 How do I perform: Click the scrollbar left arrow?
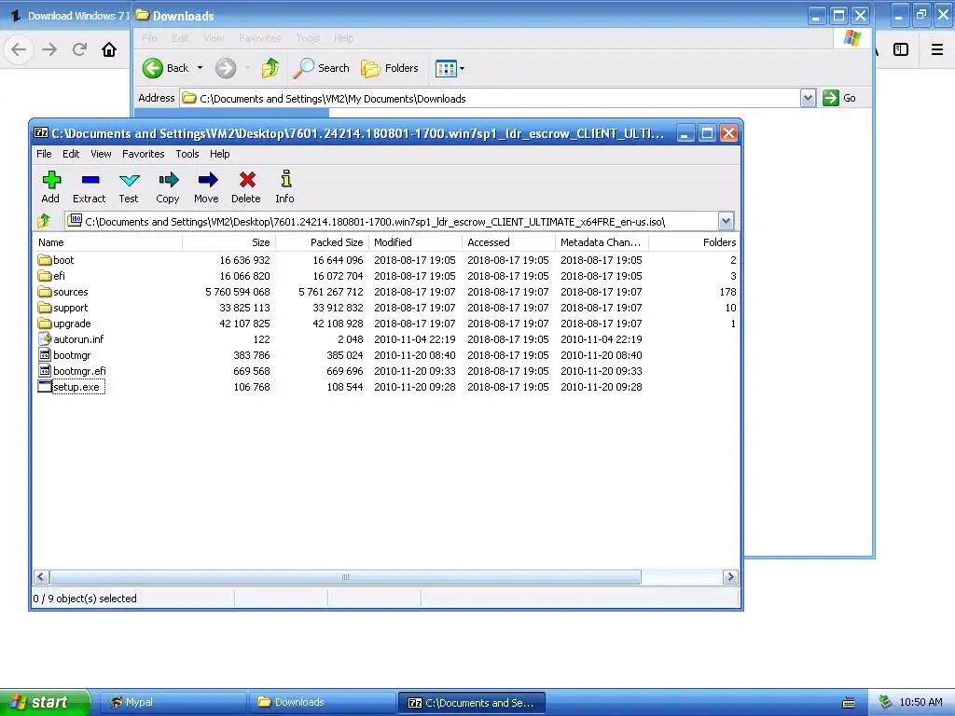point(41,576)
